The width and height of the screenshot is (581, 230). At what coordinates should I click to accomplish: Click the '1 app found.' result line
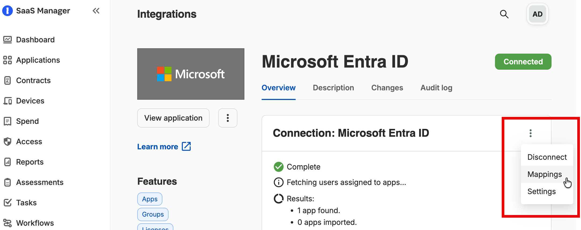[x=319, y=210]
